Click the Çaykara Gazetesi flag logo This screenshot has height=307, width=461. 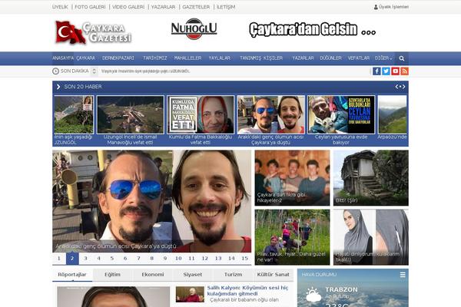[x=93, y=32]
